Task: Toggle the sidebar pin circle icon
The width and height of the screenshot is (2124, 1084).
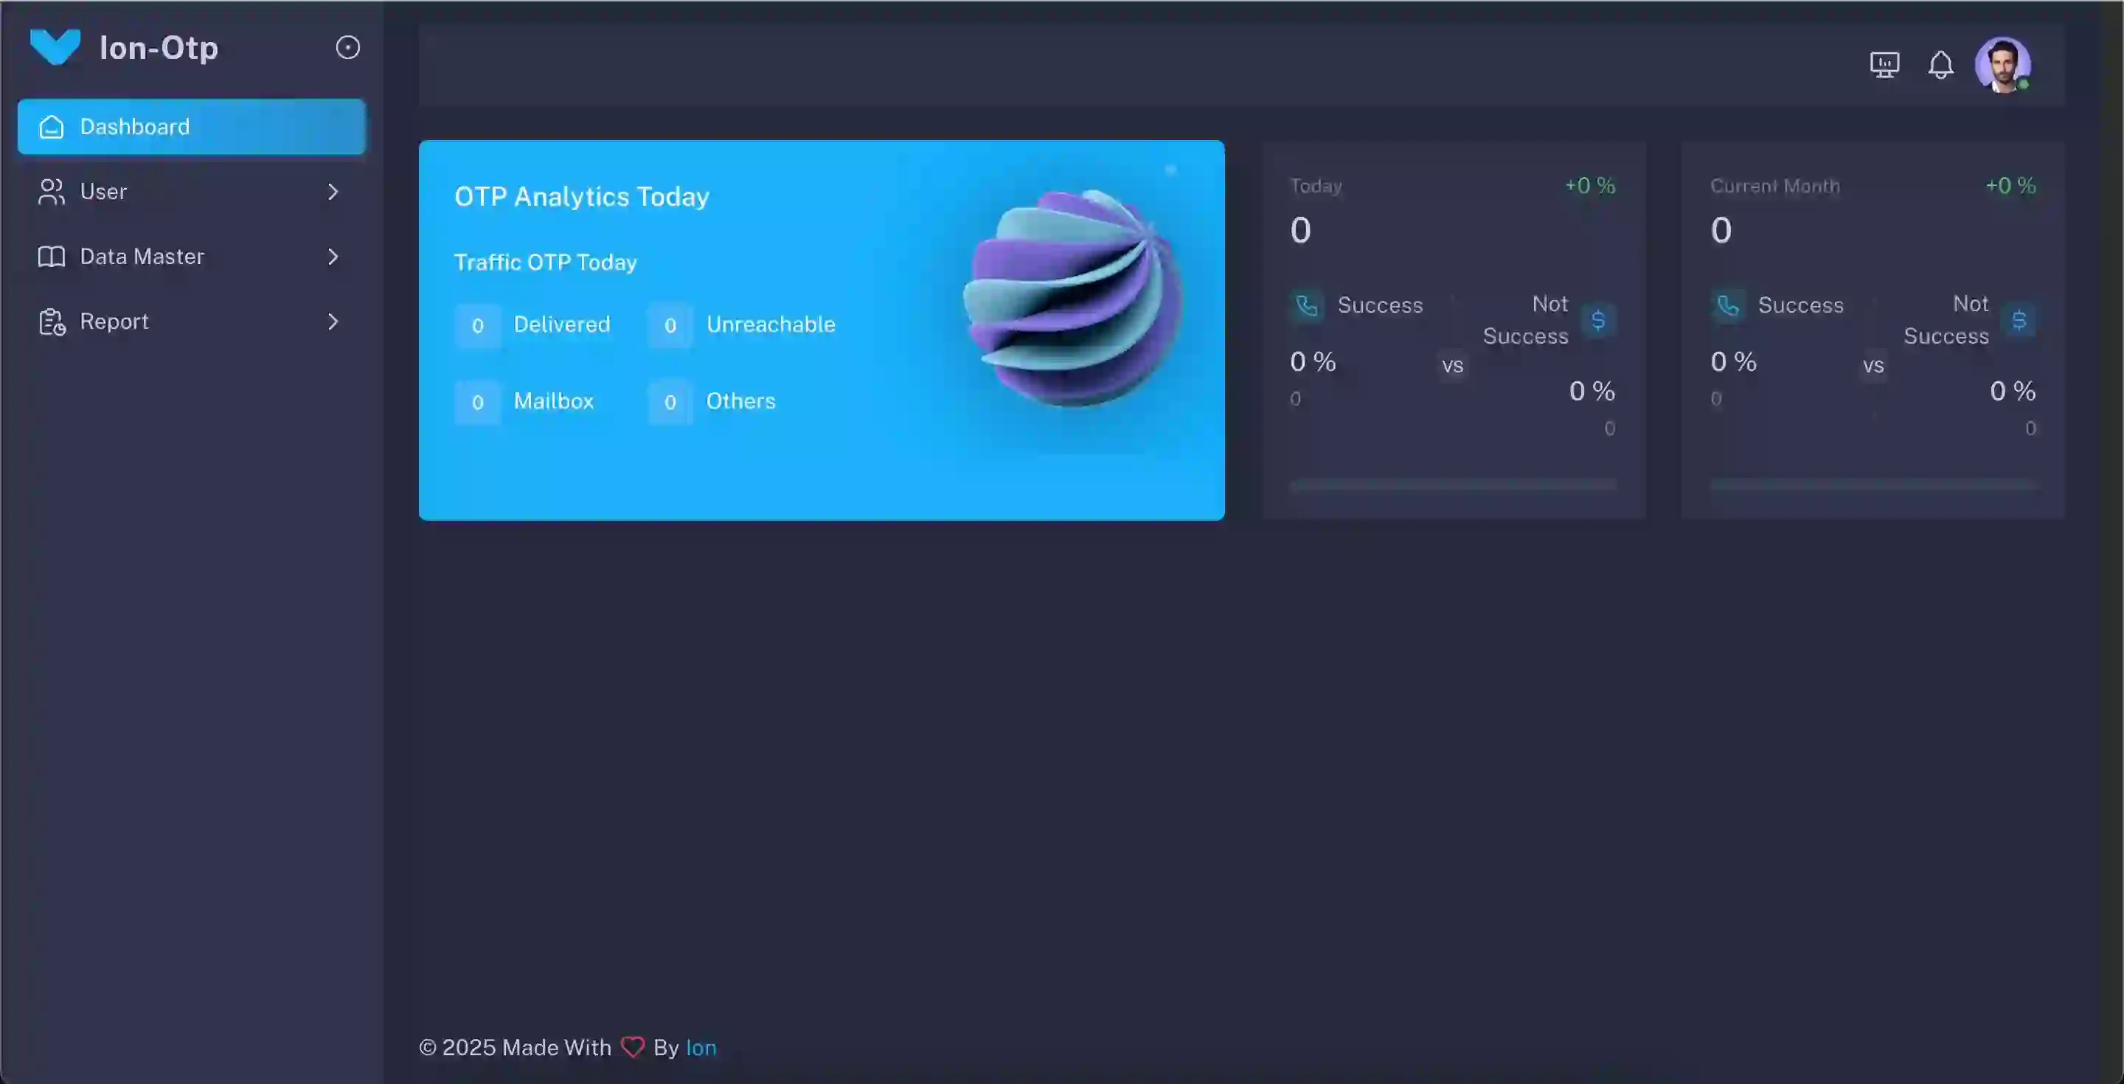Action: 348,47
